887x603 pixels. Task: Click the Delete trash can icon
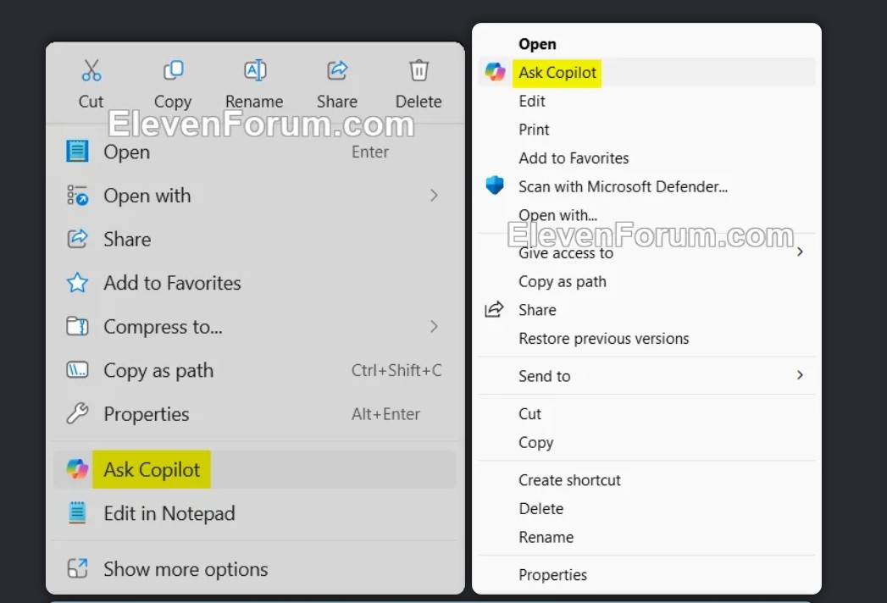[419, 71]
